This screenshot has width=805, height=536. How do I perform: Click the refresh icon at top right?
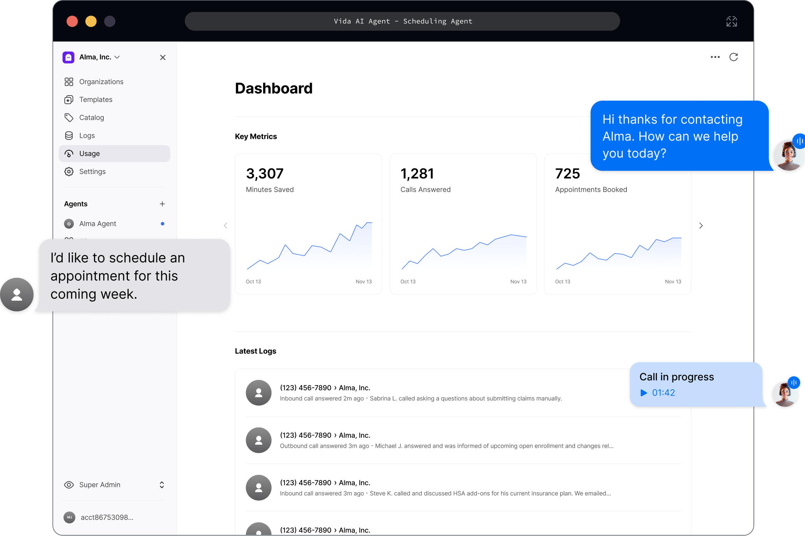click(733, 57)
